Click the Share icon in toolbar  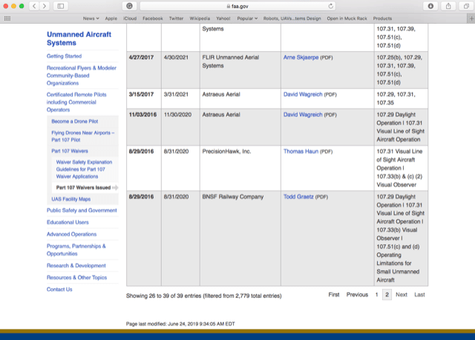coord(447,6)
